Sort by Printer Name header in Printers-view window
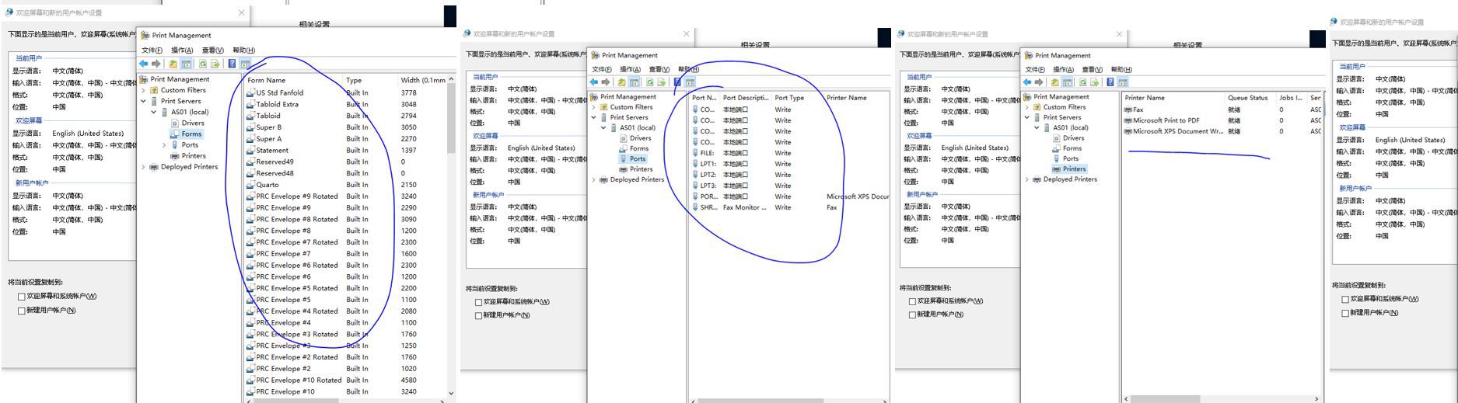Viewport: 1458px width, 403px height. [1173, 98]
